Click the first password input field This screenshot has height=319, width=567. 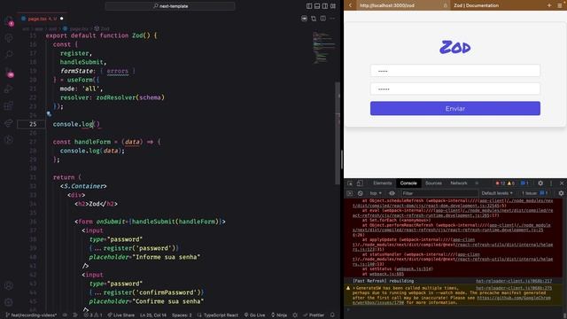454,71
